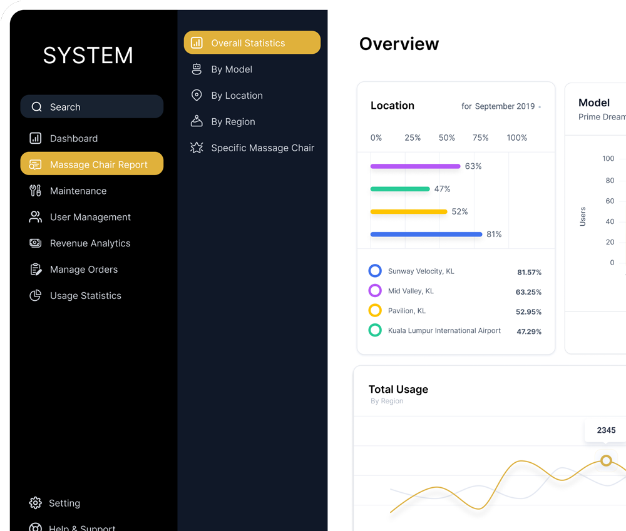Click the Revenue Analytics money icon
Screen dimensions: 626x531
point(36,243)
